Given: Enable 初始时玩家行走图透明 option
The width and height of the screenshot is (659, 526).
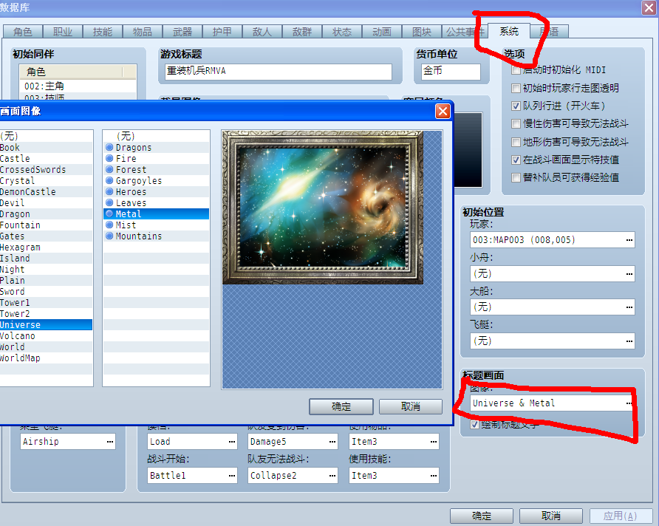Looking at the screenshot, I should tap(516, 88).
